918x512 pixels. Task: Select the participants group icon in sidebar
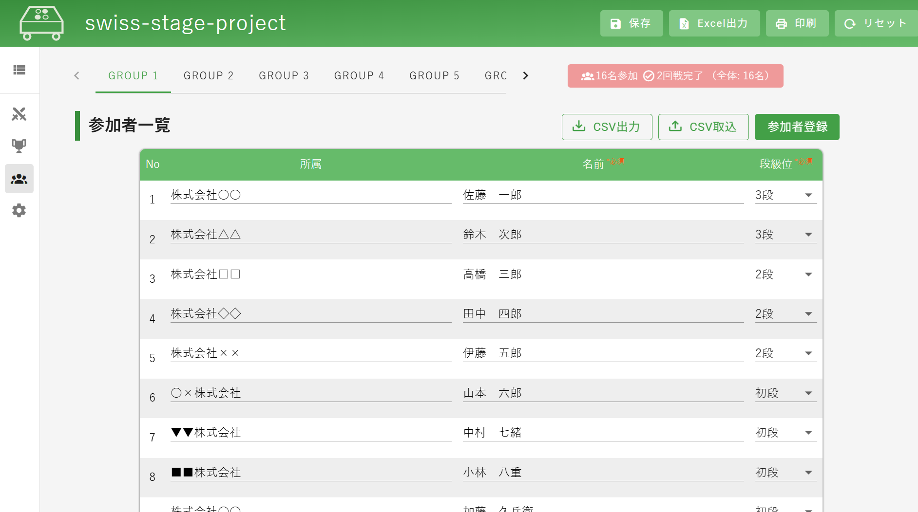point(19,179)
